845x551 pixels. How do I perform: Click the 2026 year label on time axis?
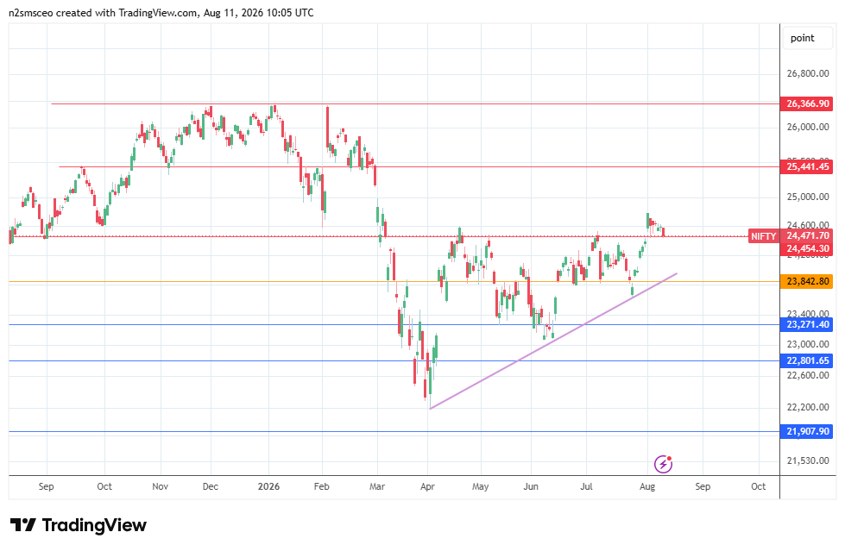point(268,486)
